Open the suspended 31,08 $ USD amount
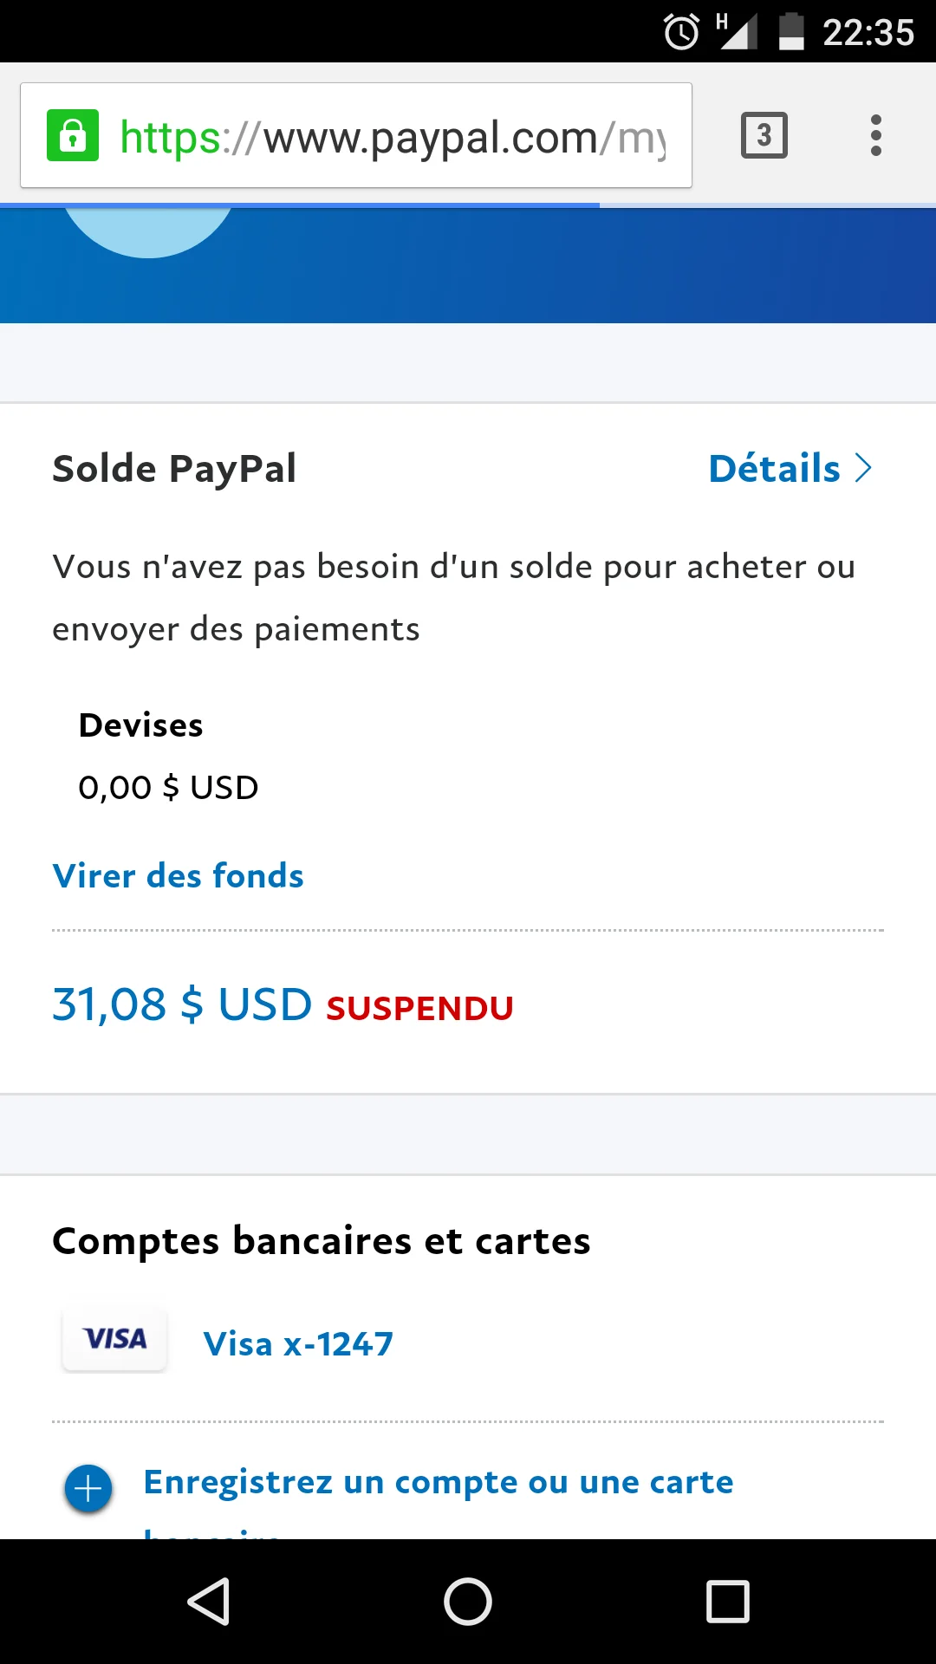Viewport: 936px width, 1664px height. [x=182, y=1005]
